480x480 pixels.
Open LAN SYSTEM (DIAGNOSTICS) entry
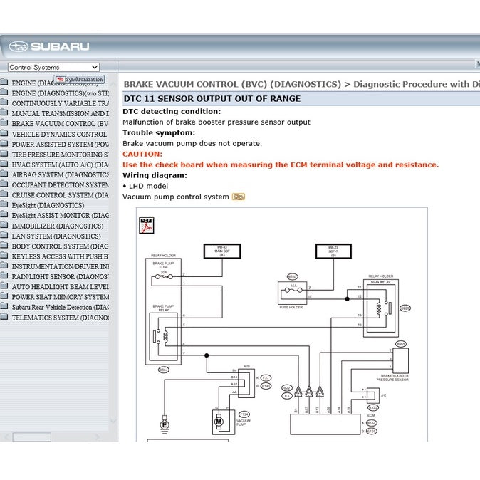tap(56, 236)
